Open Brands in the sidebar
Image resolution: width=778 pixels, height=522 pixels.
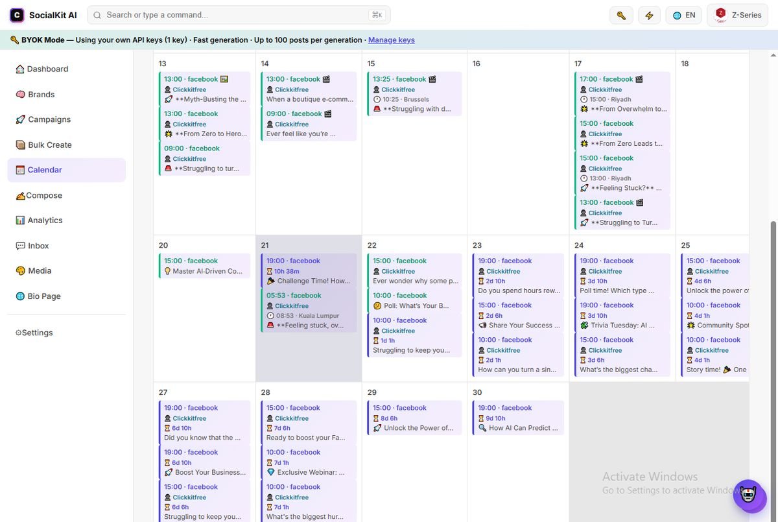(67, 94)
